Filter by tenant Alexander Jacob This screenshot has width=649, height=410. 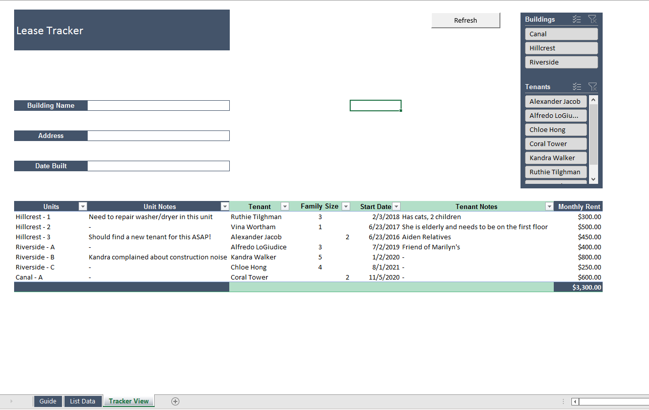click(556, 101)
